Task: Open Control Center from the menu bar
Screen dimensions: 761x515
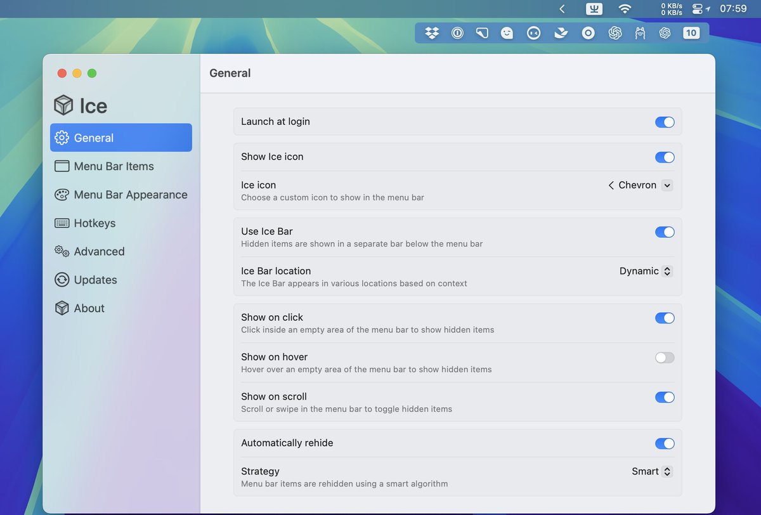Action: pyautogui.click(x=698, y=9)
